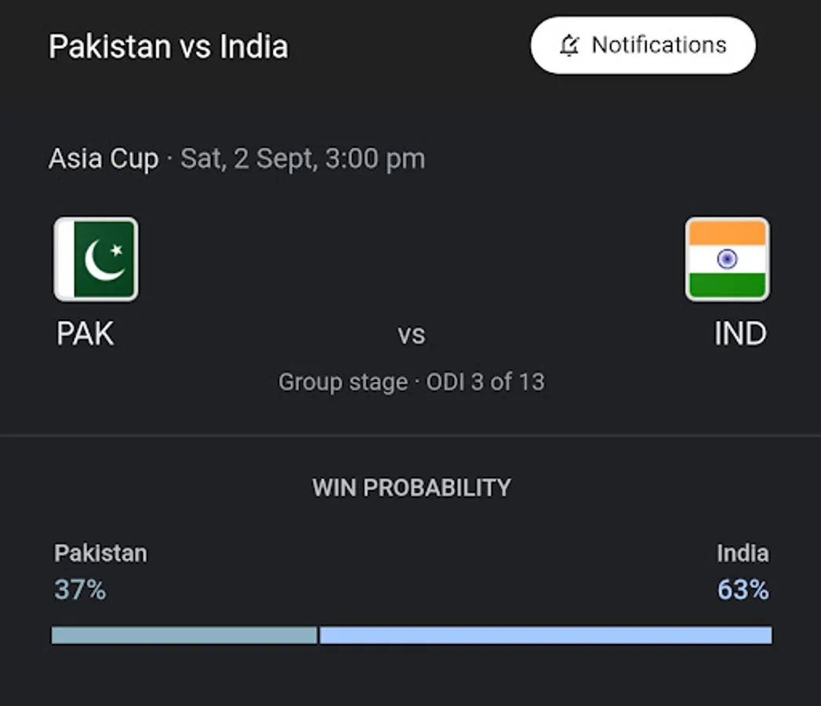
Task: Click the 63% win probability value
Action: [x=743, y=589]
